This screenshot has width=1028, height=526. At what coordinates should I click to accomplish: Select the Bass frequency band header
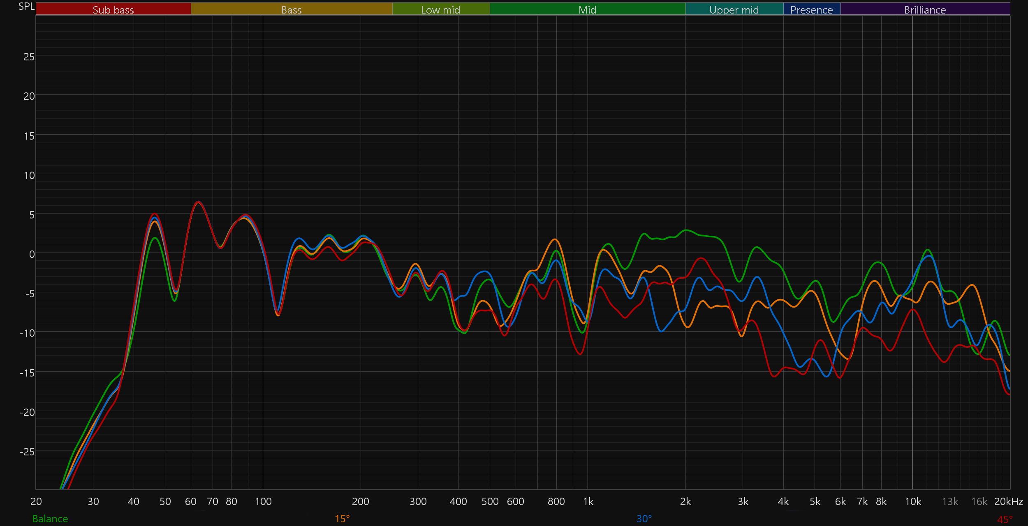[x=291, y=9]
